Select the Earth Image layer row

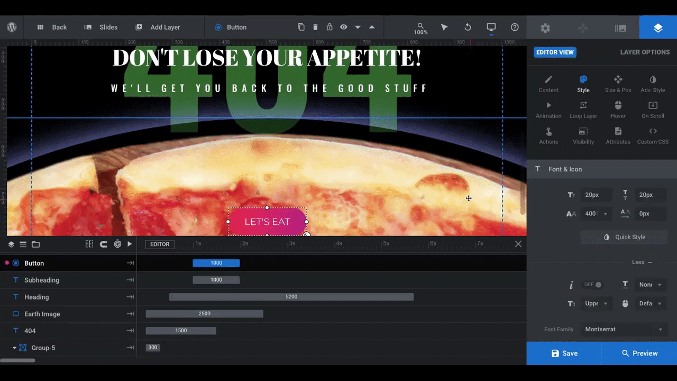pos(68,314)
